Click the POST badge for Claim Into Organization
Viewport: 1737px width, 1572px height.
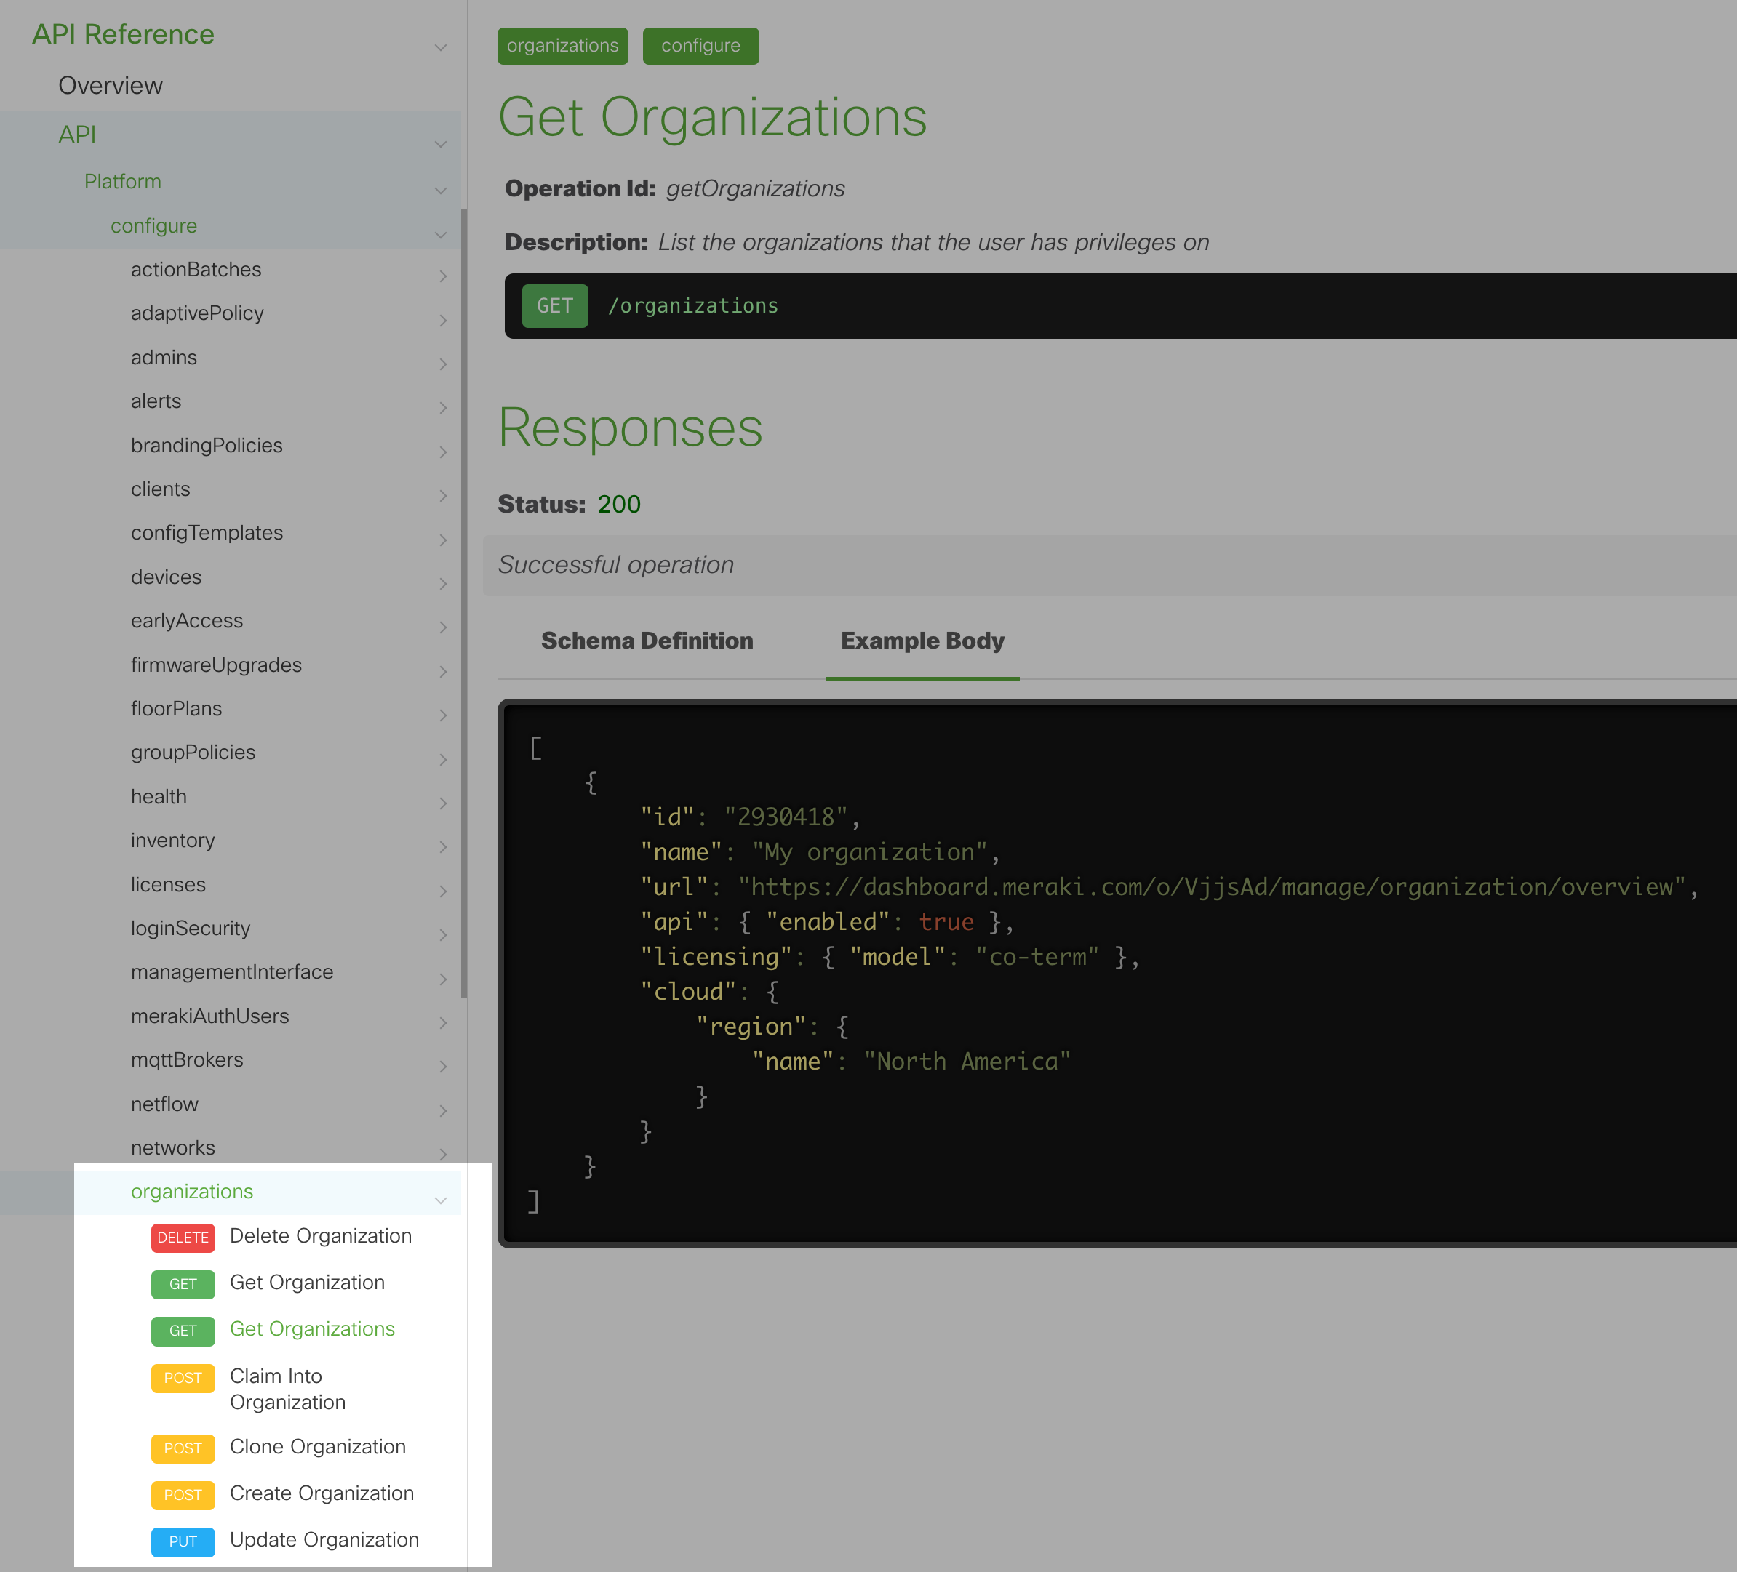tap(183, 1377)
